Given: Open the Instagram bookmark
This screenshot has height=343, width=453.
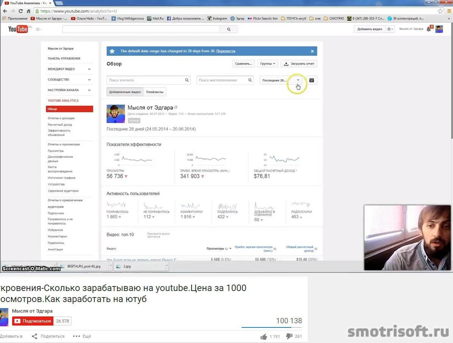Looking at the screenshot, I should click(217, 19).
